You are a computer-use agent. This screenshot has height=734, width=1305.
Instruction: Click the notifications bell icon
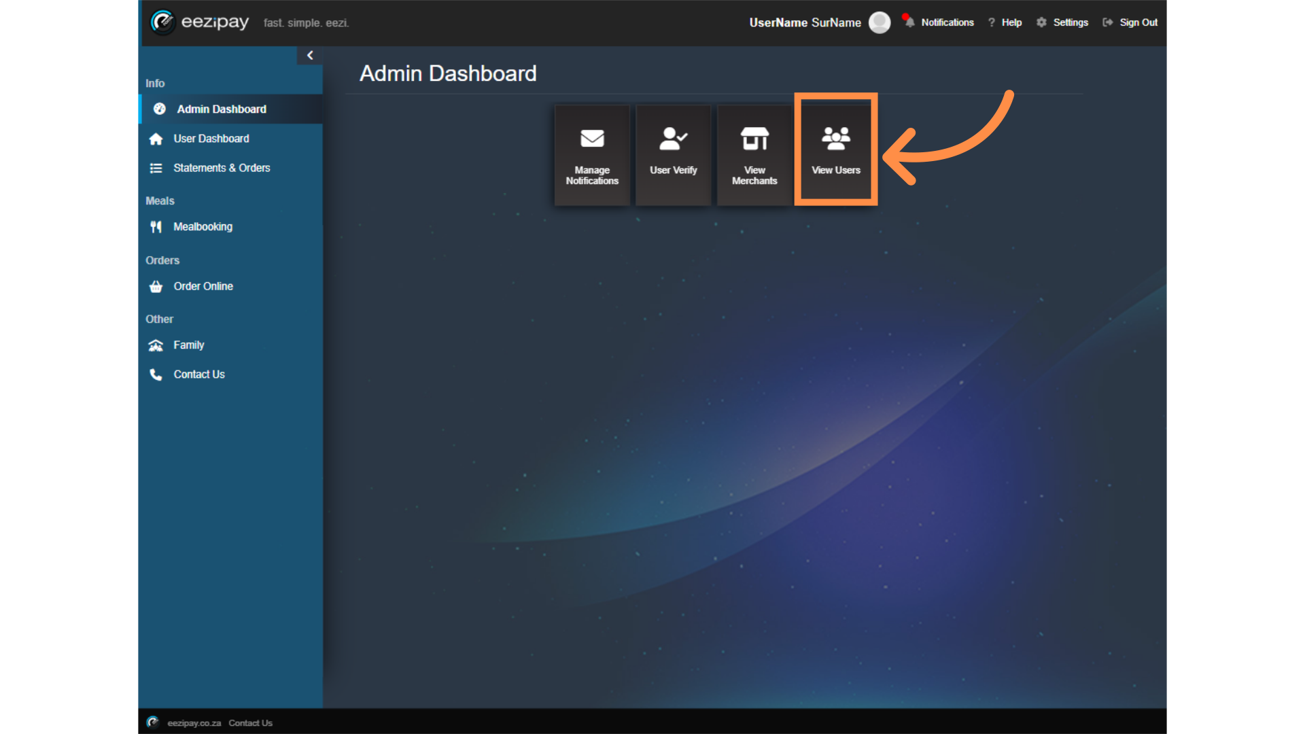(x=909, y=22)
